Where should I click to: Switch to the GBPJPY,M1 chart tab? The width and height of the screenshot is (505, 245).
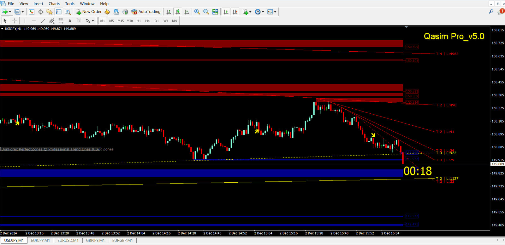[95, 240]
